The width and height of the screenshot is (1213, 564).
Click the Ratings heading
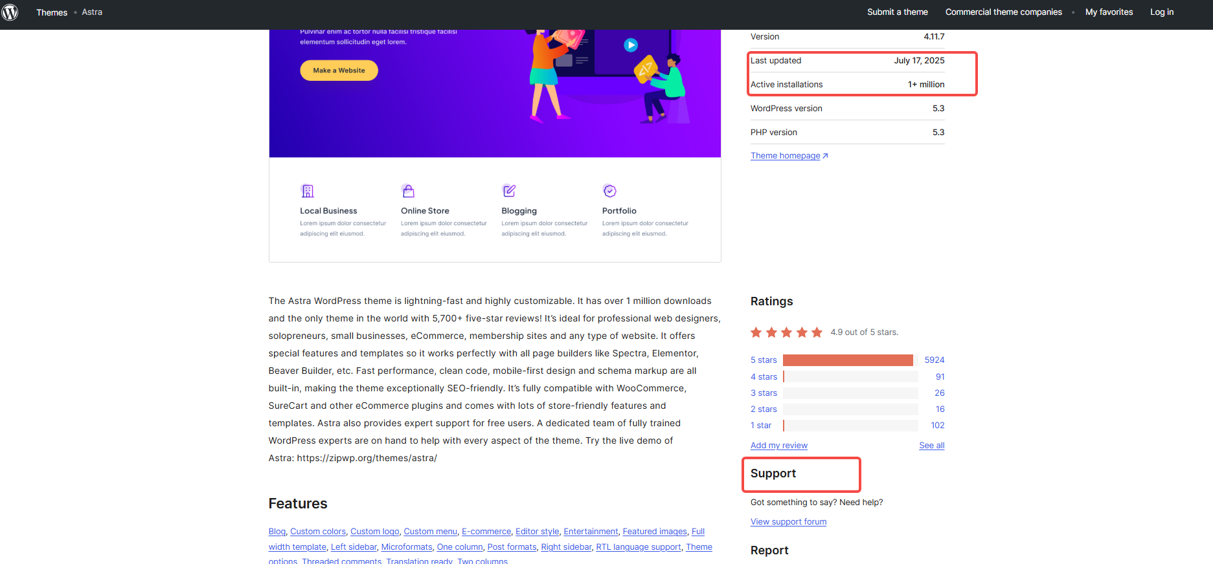click(x=771, y=301)
